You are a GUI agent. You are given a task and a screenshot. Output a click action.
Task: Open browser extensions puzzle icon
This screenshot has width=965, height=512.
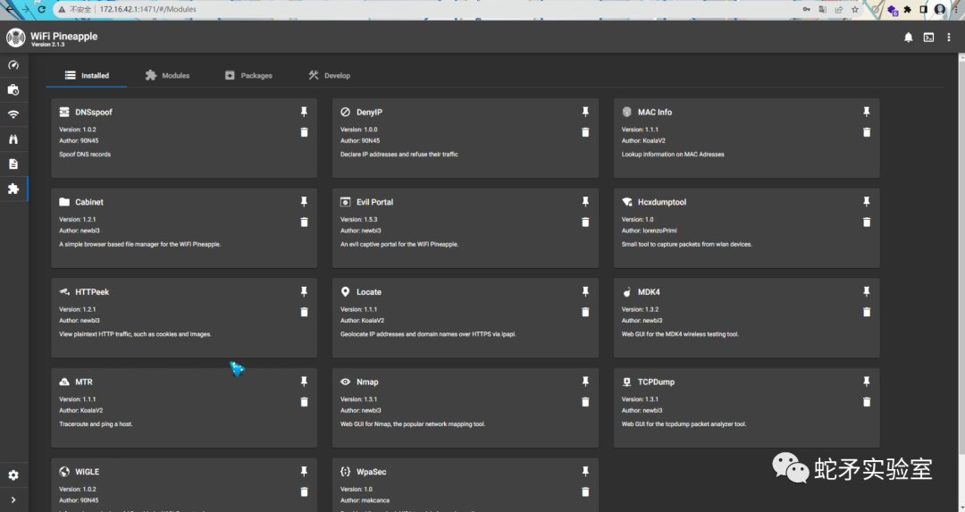pos(907,9)
